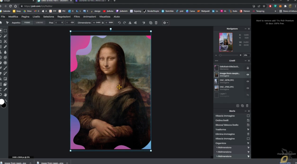Revert to Ordina livelli history step
The height and width of the screenshot is (164, 297).
point(232,120)
